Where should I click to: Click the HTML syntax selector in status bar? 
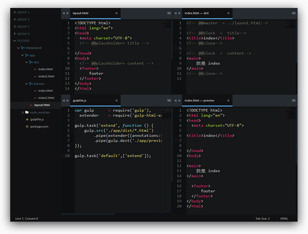[284, 219]
